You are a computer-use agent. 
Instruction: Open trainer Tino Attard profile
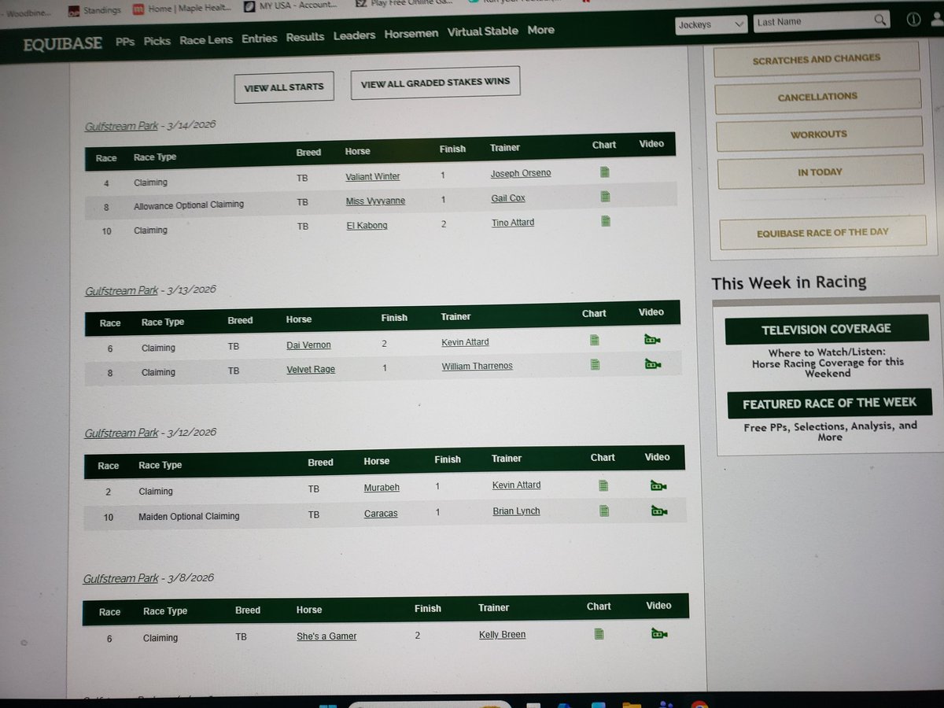(513, 223)
